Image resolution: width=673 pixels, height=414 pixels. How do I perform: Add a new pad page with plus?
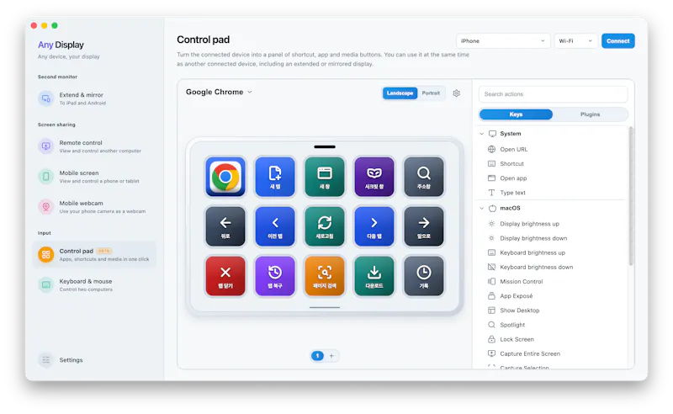point(331,356)
